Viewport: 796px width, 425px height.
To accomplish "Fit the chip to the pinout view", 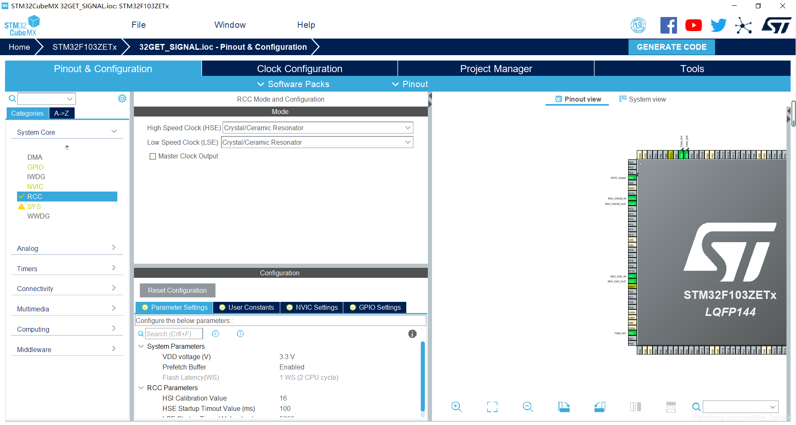I will pos(492,407).
